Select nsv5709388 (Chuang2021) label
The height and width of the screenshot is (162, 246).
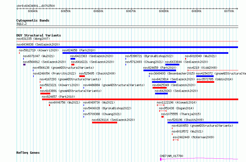[102, 114]
